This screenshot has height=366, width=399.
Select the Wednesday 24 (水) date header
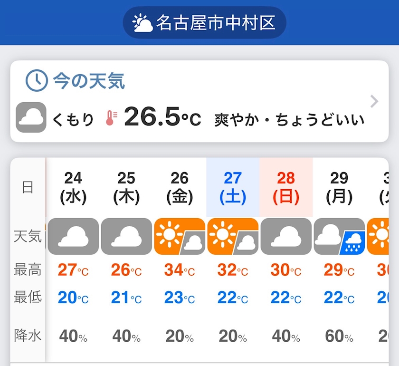tap(73, 187)
